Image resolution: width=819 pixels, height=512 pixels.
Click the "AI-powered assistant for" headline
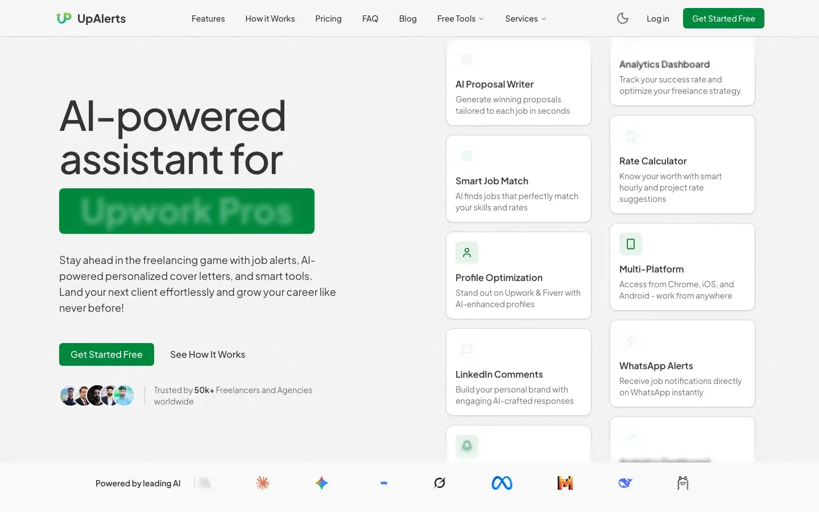(x=173, y=137)
